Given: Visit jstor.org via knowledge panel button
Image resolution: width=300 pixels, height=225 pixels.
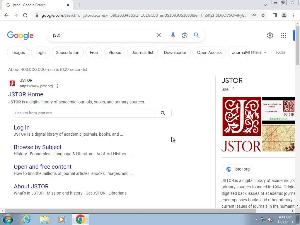Looking at the screenshot, I should (x=237, y=169).
